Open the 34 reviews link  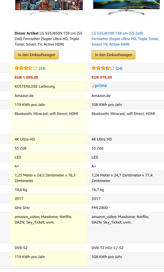click(x=42, y=68)
